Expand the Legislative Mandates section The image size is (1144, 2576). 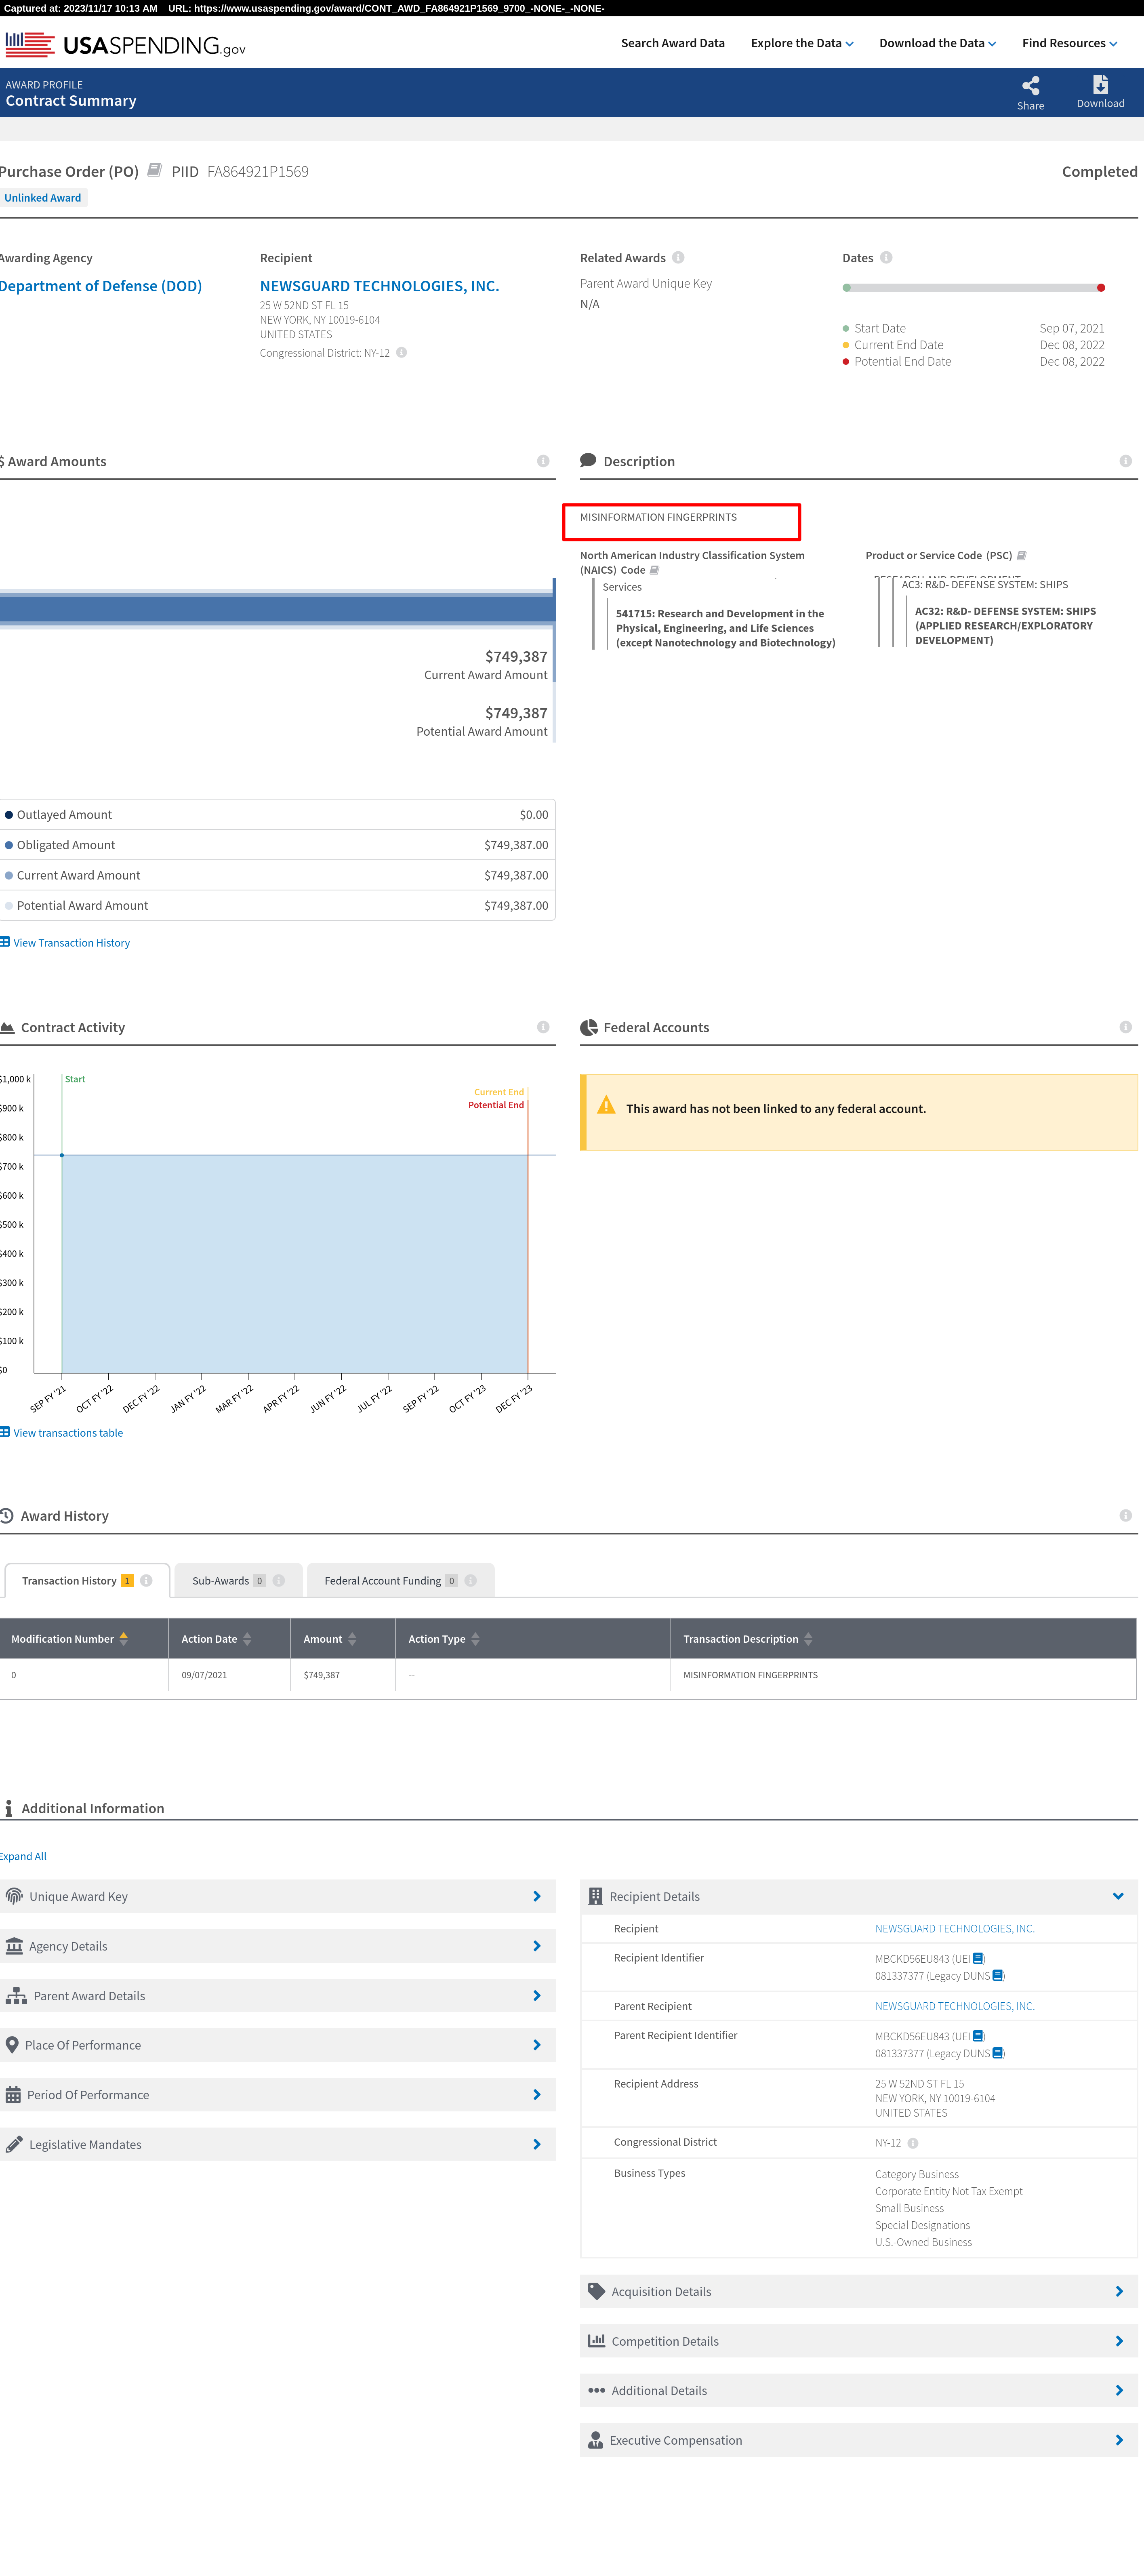pos(277,2145)
